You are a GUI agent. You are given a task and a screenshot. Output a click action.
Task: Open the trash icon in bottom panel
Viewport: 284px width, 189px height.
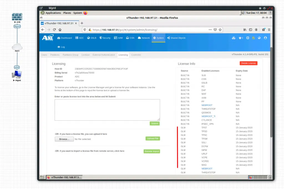tap(270, 177)
